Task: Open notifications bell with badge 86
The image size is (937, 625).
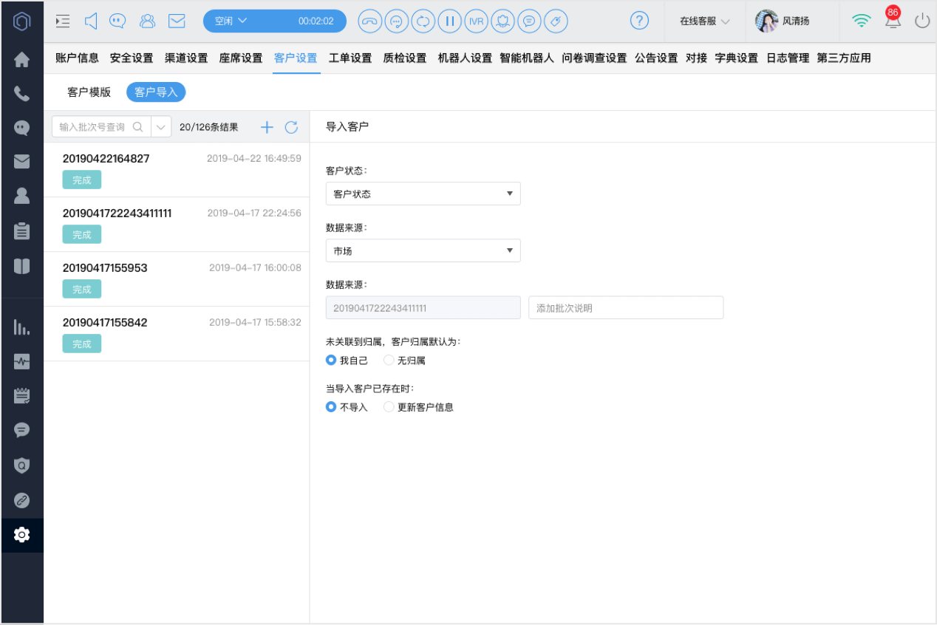Action: click(x=893, y=19)
